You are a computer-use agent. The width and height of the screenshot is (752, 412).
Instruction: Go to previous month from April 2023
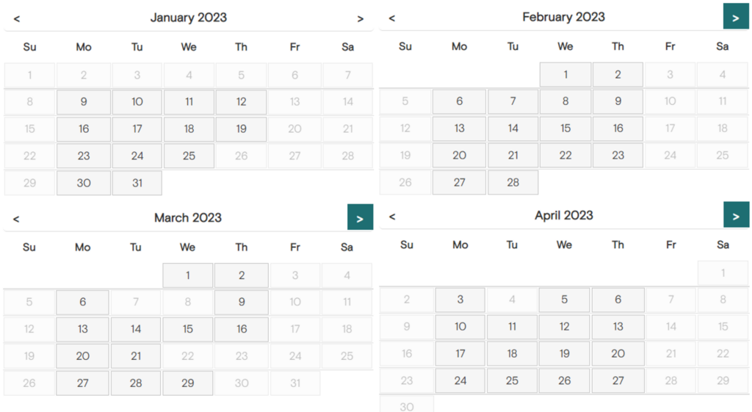click(x=391, y=216)
